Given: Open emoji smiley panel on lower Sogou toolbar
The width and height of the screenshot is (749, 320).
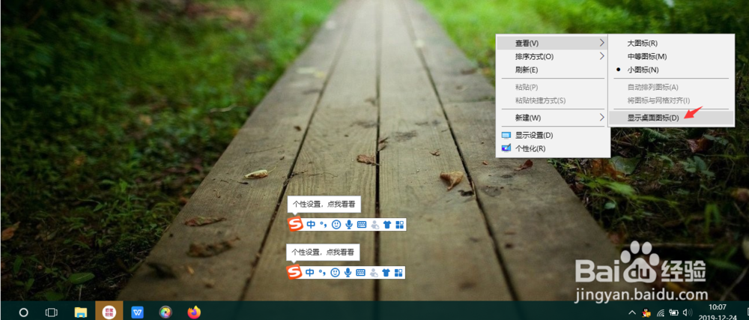Looking at the screenshot, I should point(336,272).
